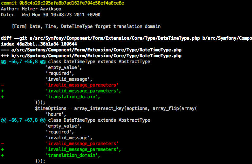Click the 'Date:' label
252x164 pixels.
pyautogui.click(x=8, y=15)
